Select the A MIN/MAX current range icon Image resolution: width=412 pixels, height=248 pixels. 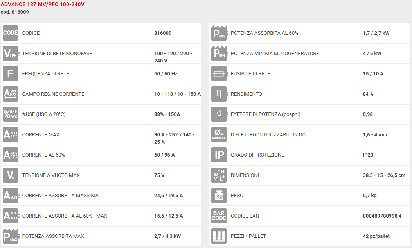tap(10, 94)
